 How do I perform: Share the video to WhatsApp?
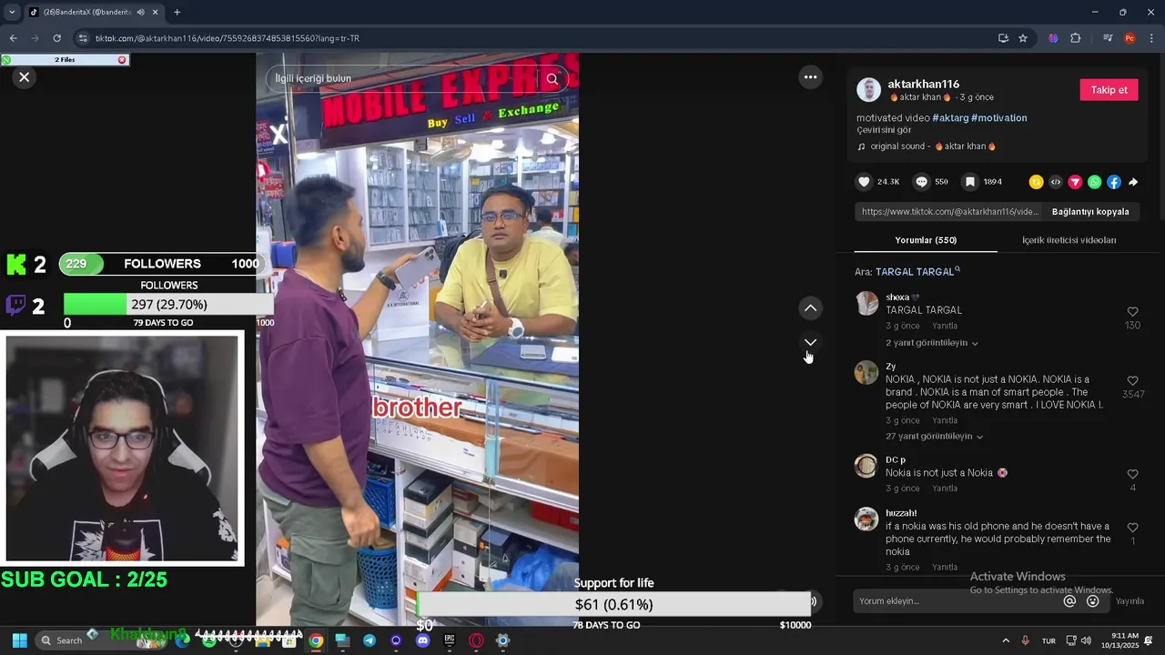point(1094,182)
